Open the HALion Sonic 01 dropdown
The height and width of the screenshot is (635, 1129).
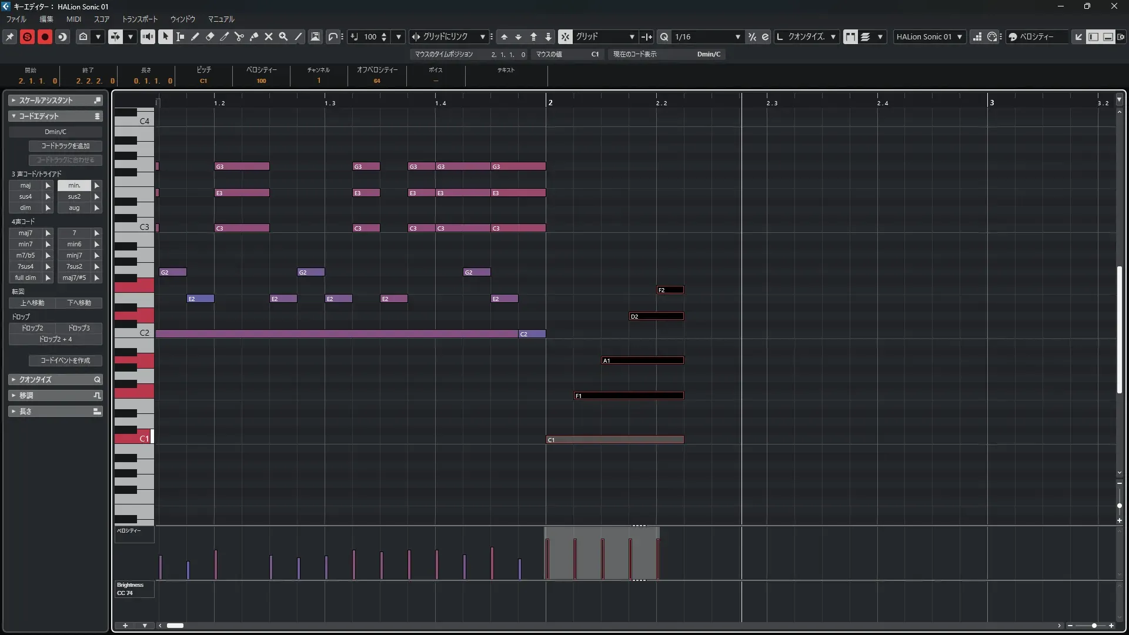coord(929,36)
